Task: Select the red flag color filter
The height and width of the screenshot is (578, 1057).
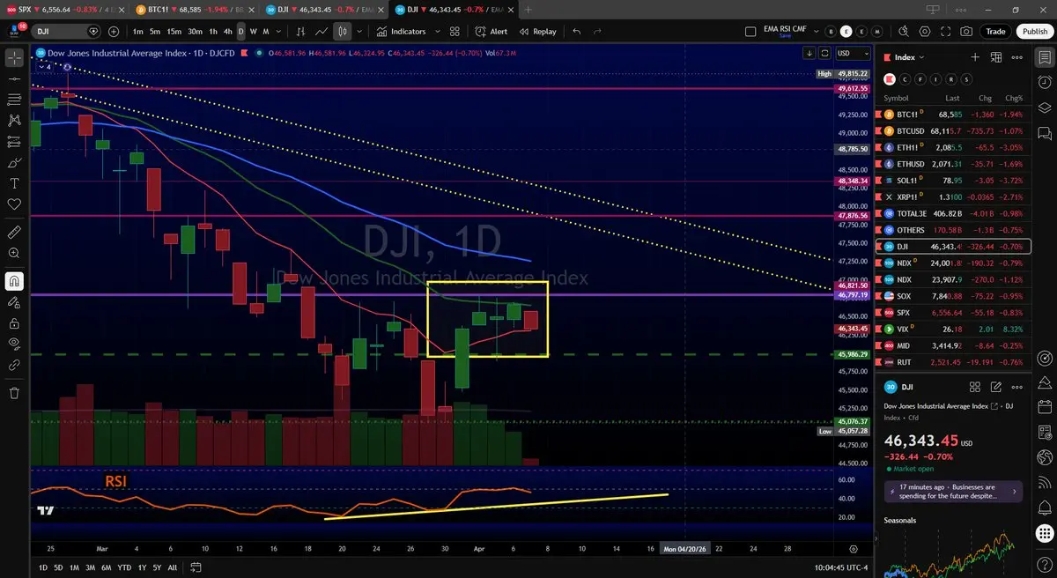Action: [x=889, y=78]
